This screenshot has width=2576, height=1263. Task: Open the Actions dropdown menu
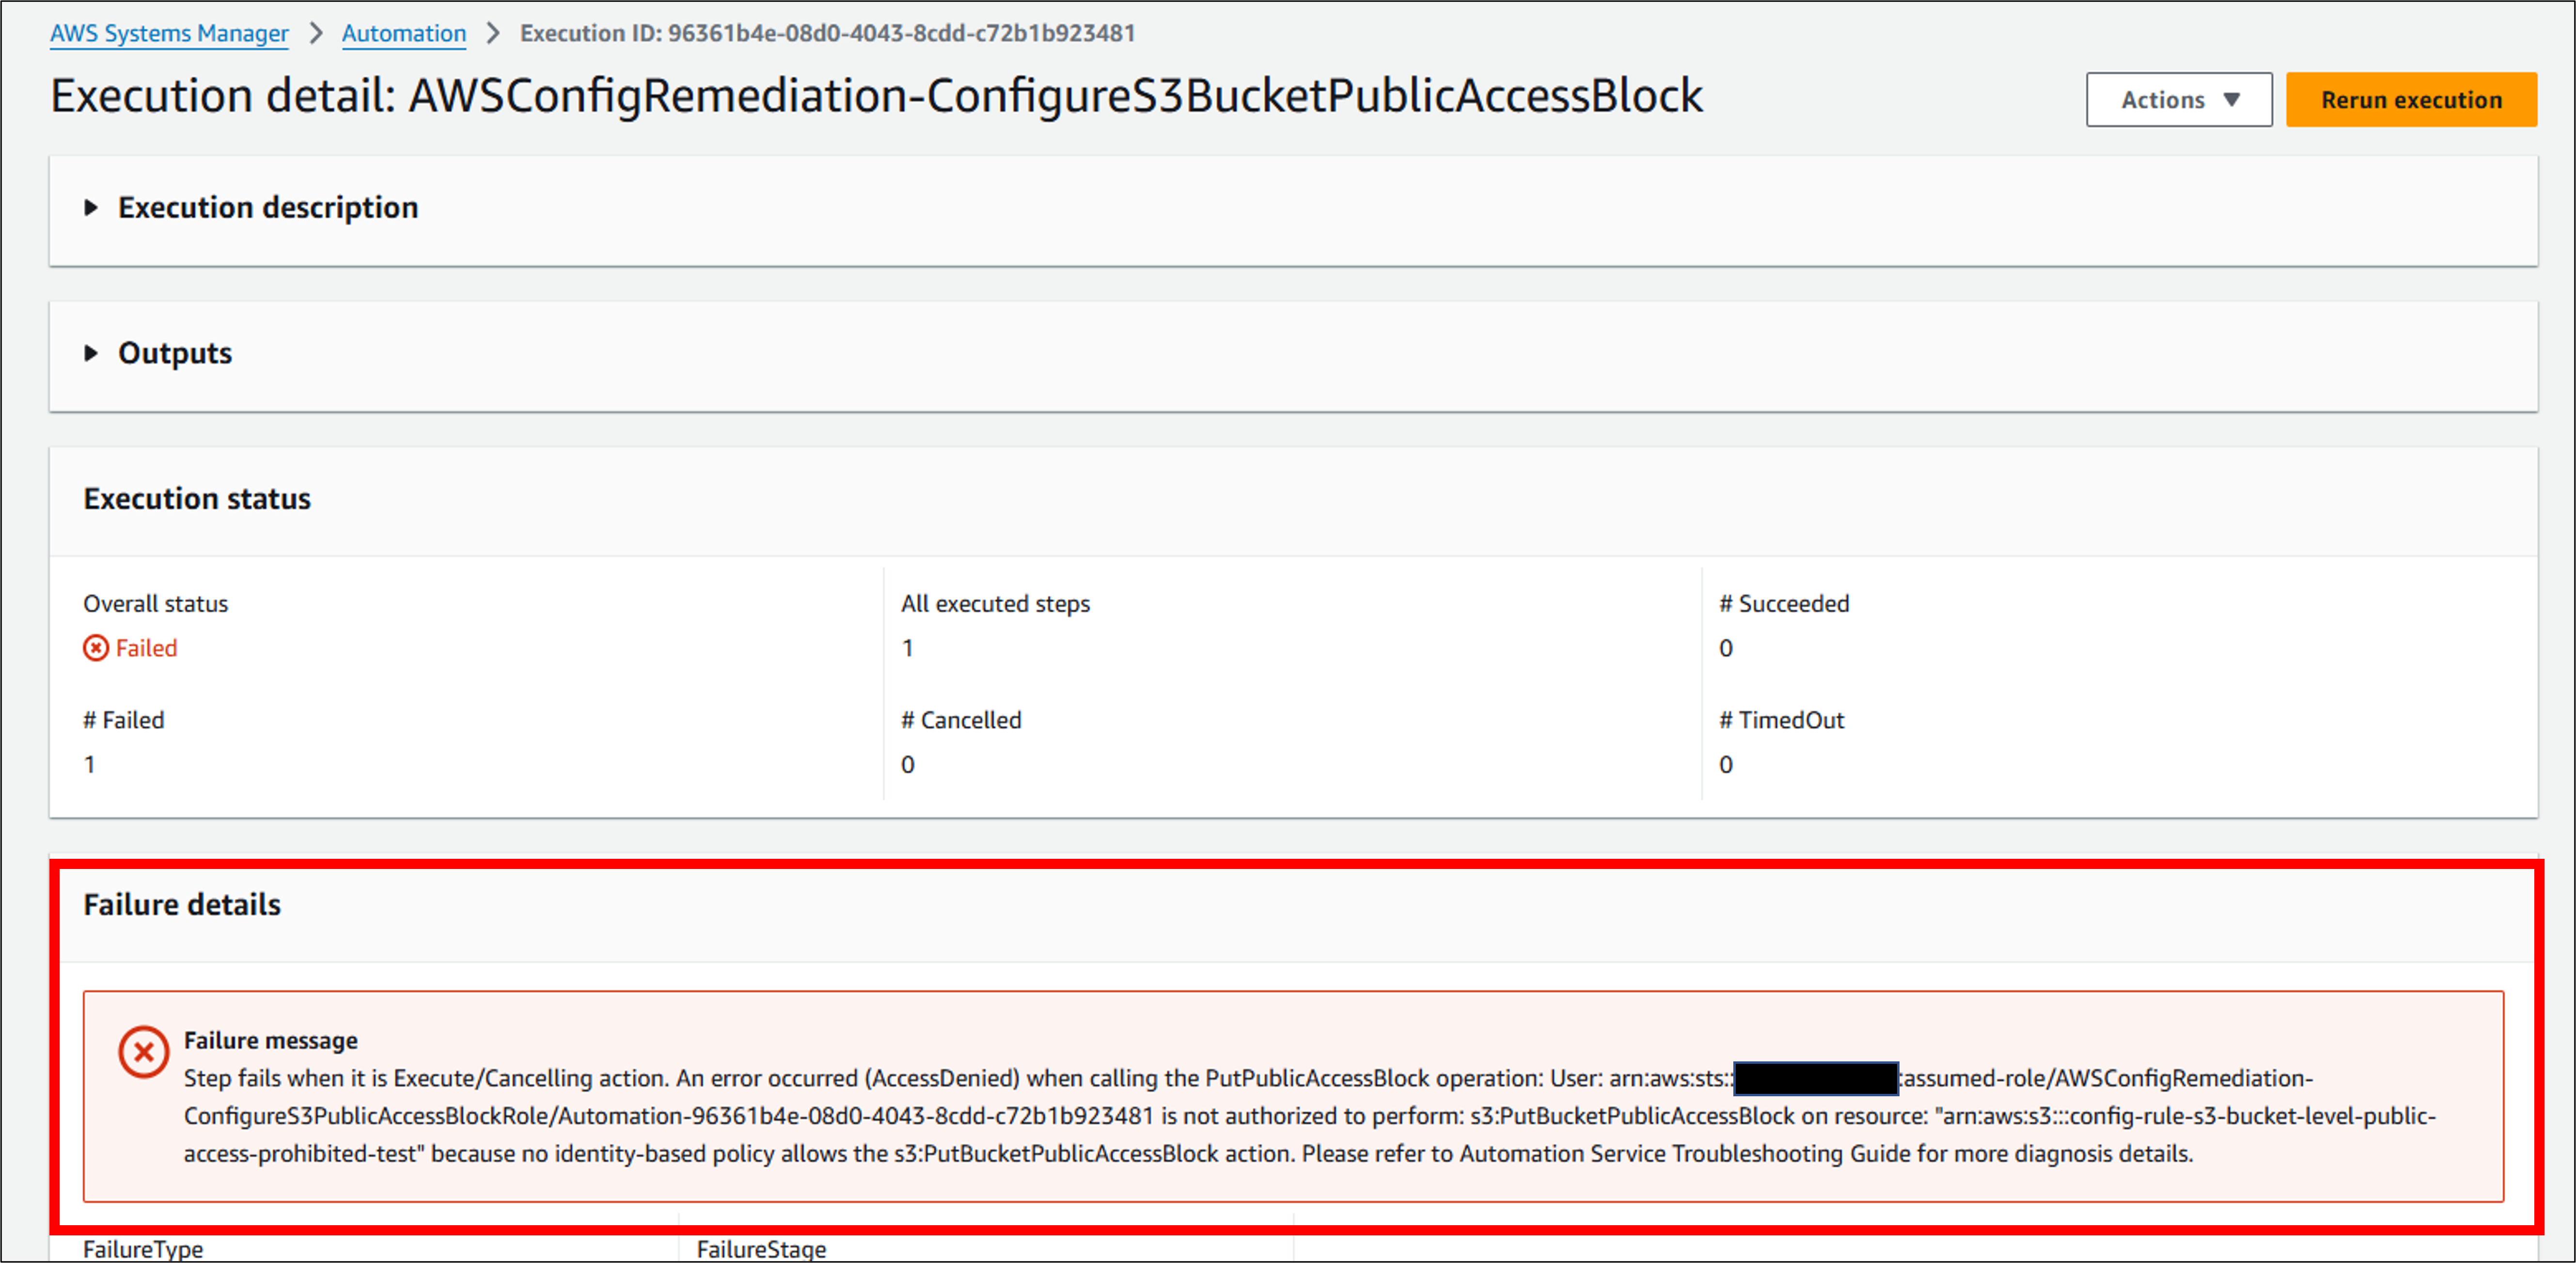(x=2177, y=100)
